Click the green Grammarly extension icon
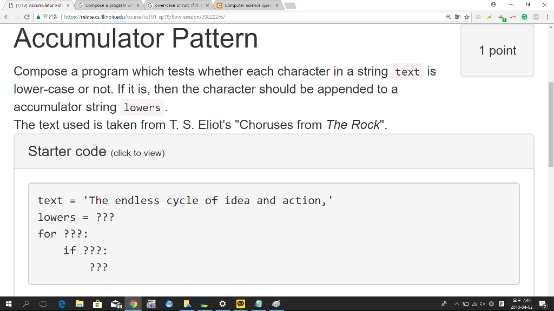The image size is (554, 311). tap(524, 17)
